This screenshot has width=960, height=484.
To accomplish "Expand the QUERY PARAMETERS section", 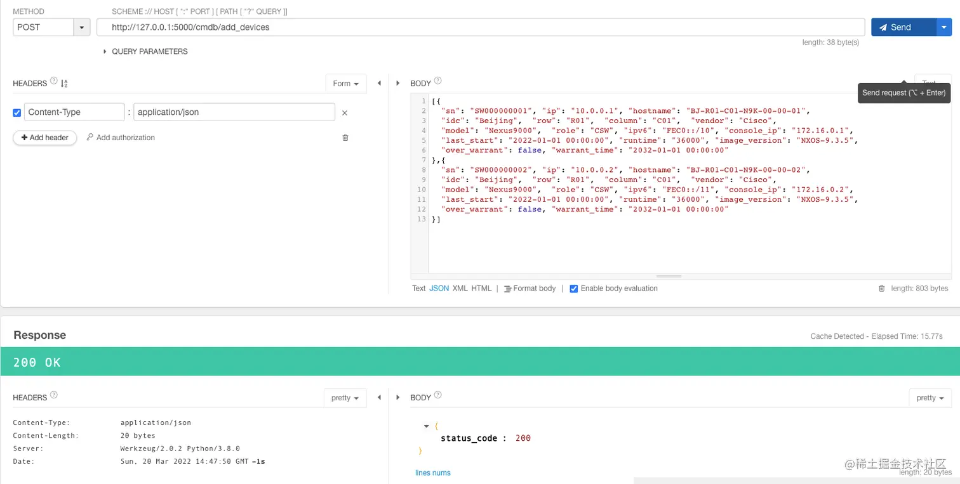I will (145, 51).
